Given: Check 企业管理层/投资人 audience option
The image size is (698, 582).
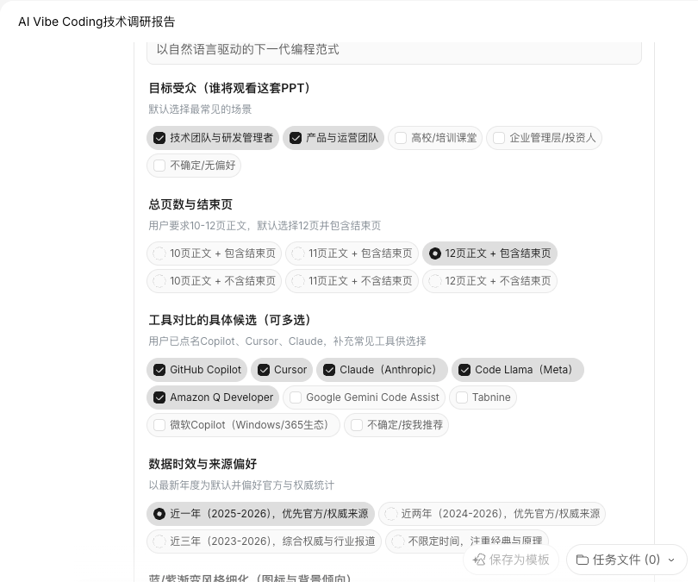Looking at the screenshot, I should [x=544, y=138].
